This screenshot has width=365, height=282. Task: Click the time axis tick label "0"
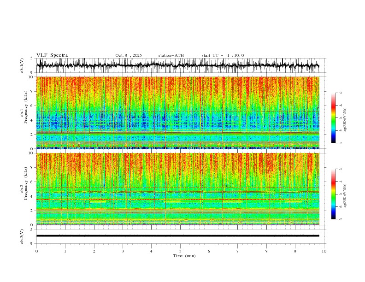(36, 251)
